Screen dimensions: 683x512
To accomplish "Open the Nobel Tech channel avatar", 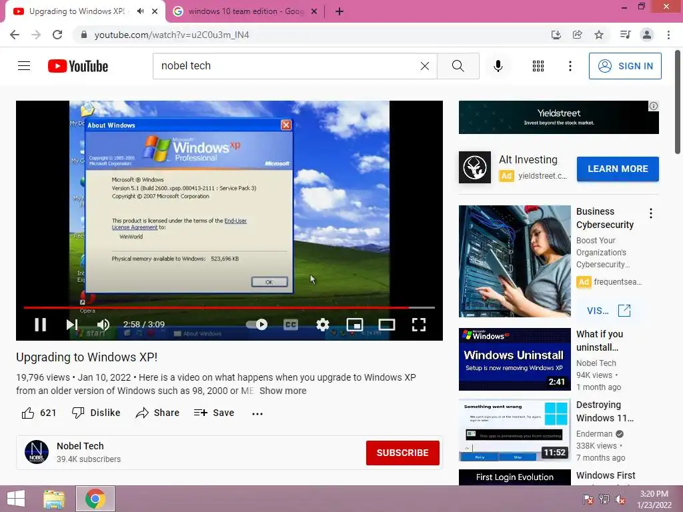I will 37,452.
